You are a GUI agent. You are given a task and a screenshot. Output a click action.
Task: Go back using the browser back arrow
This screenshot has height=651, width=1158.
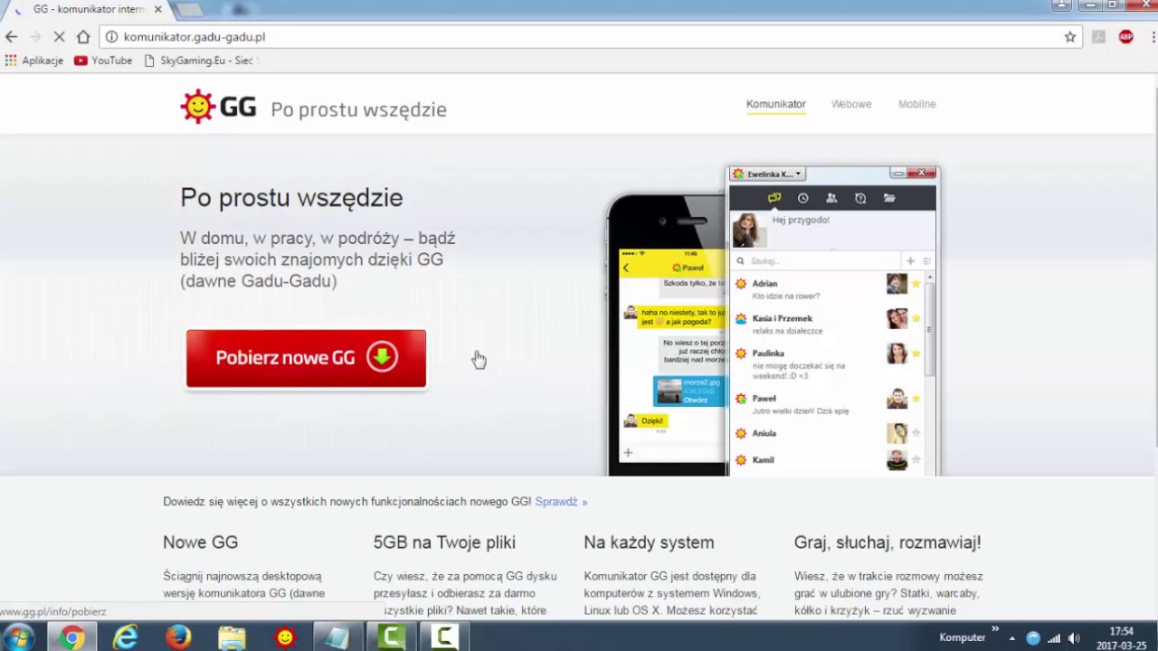click(11, 37)
